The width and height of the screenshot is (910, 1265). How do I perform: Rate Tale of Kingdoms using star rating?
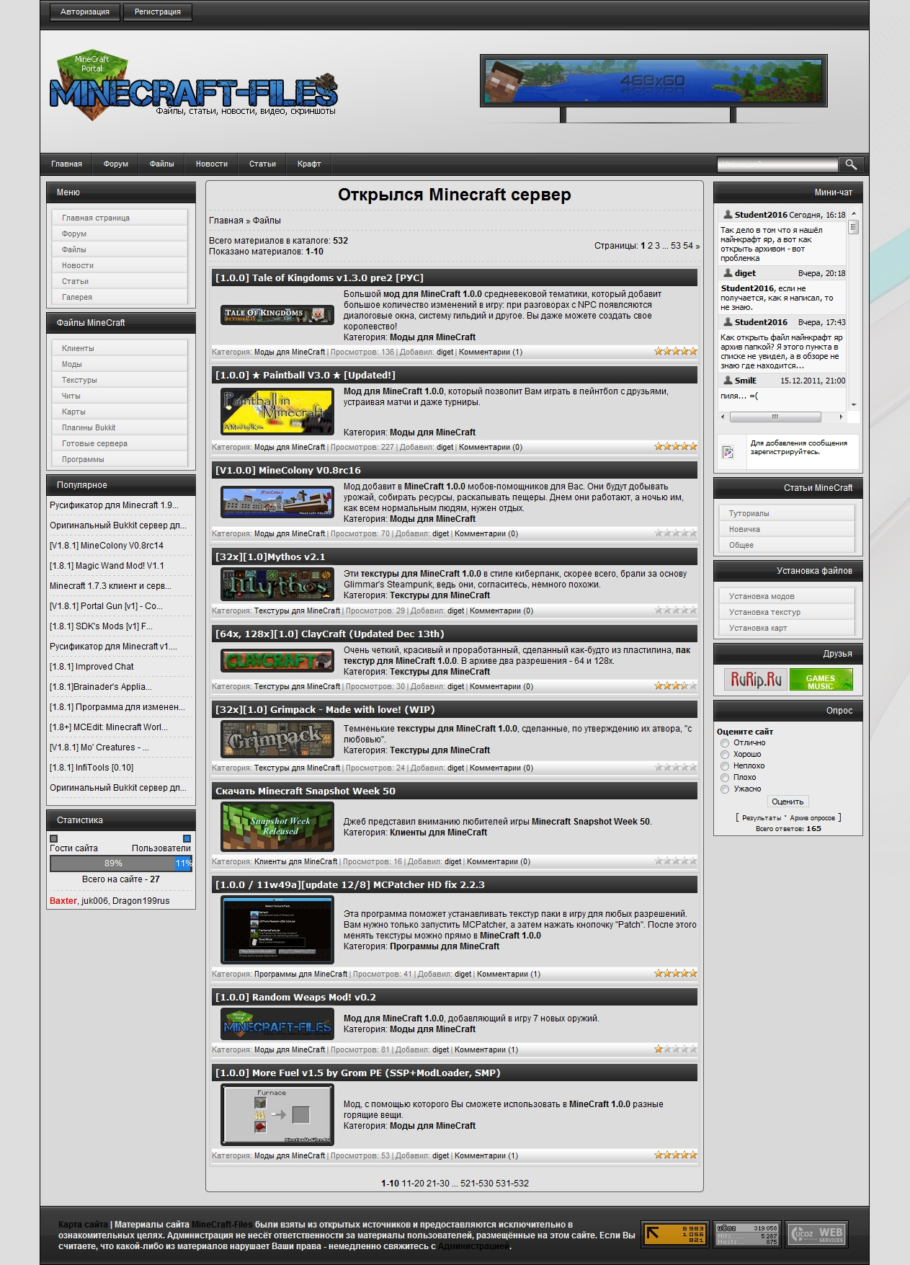click(676, 352)
